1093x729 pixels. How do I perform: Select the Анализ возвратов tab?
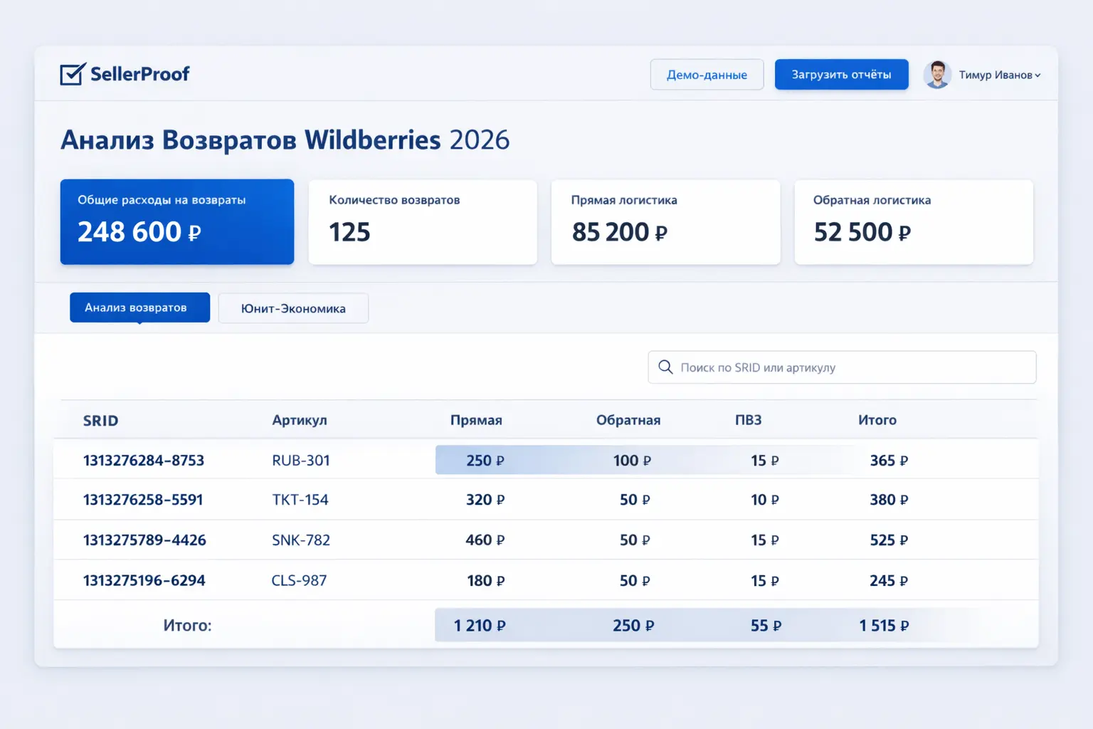[139, 307]
